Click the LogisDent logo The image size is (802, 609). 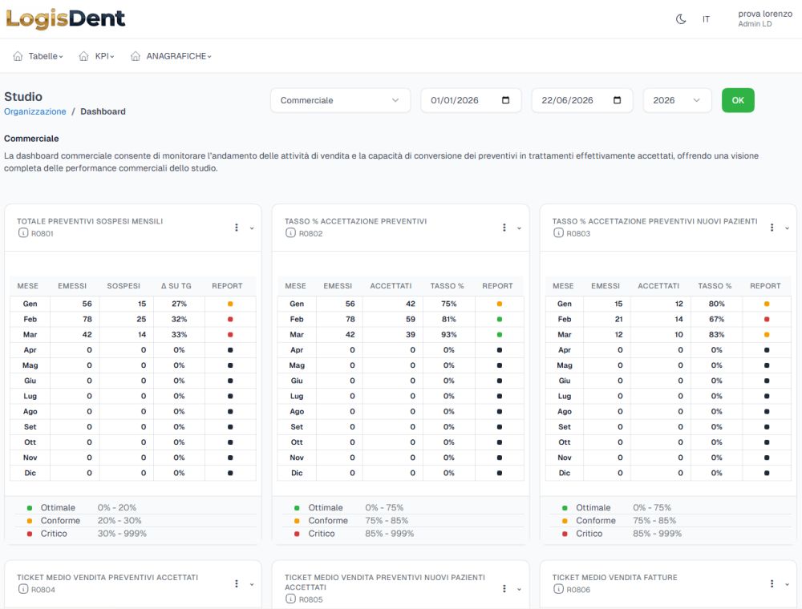pyautogui.click(x=66, y=19)
